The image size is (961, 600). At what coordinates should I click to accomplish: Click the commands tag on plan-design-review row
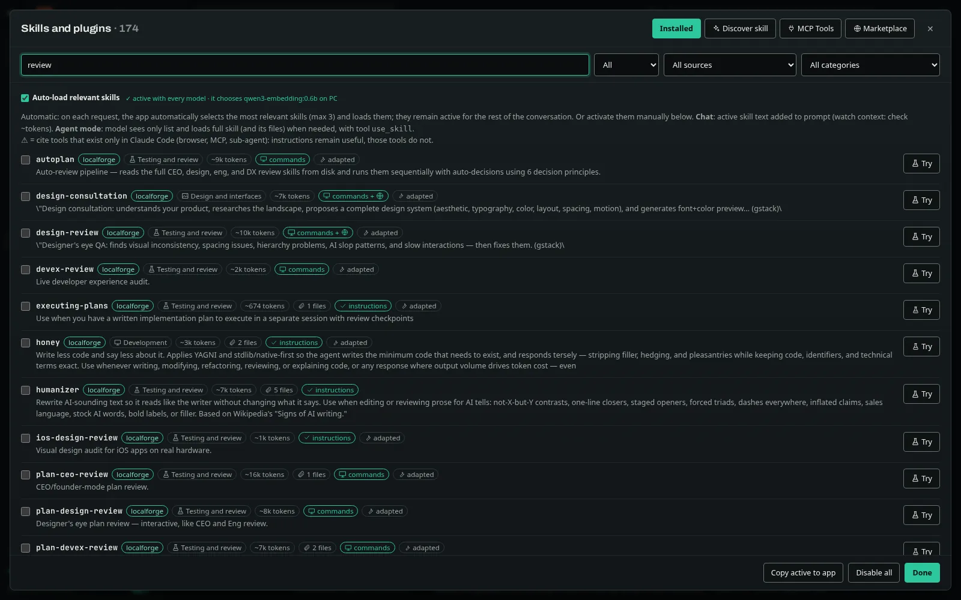(x=330, y=511)
